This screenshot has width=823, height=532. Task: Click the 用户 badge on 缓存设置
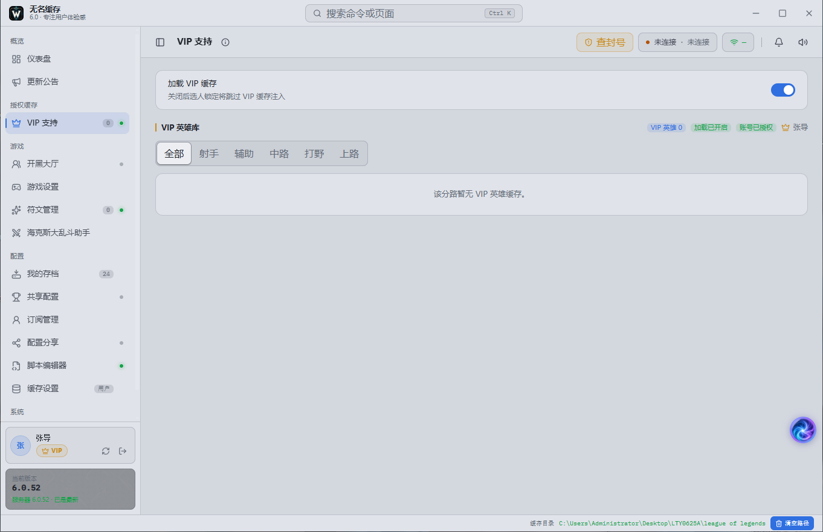[104, 389]
